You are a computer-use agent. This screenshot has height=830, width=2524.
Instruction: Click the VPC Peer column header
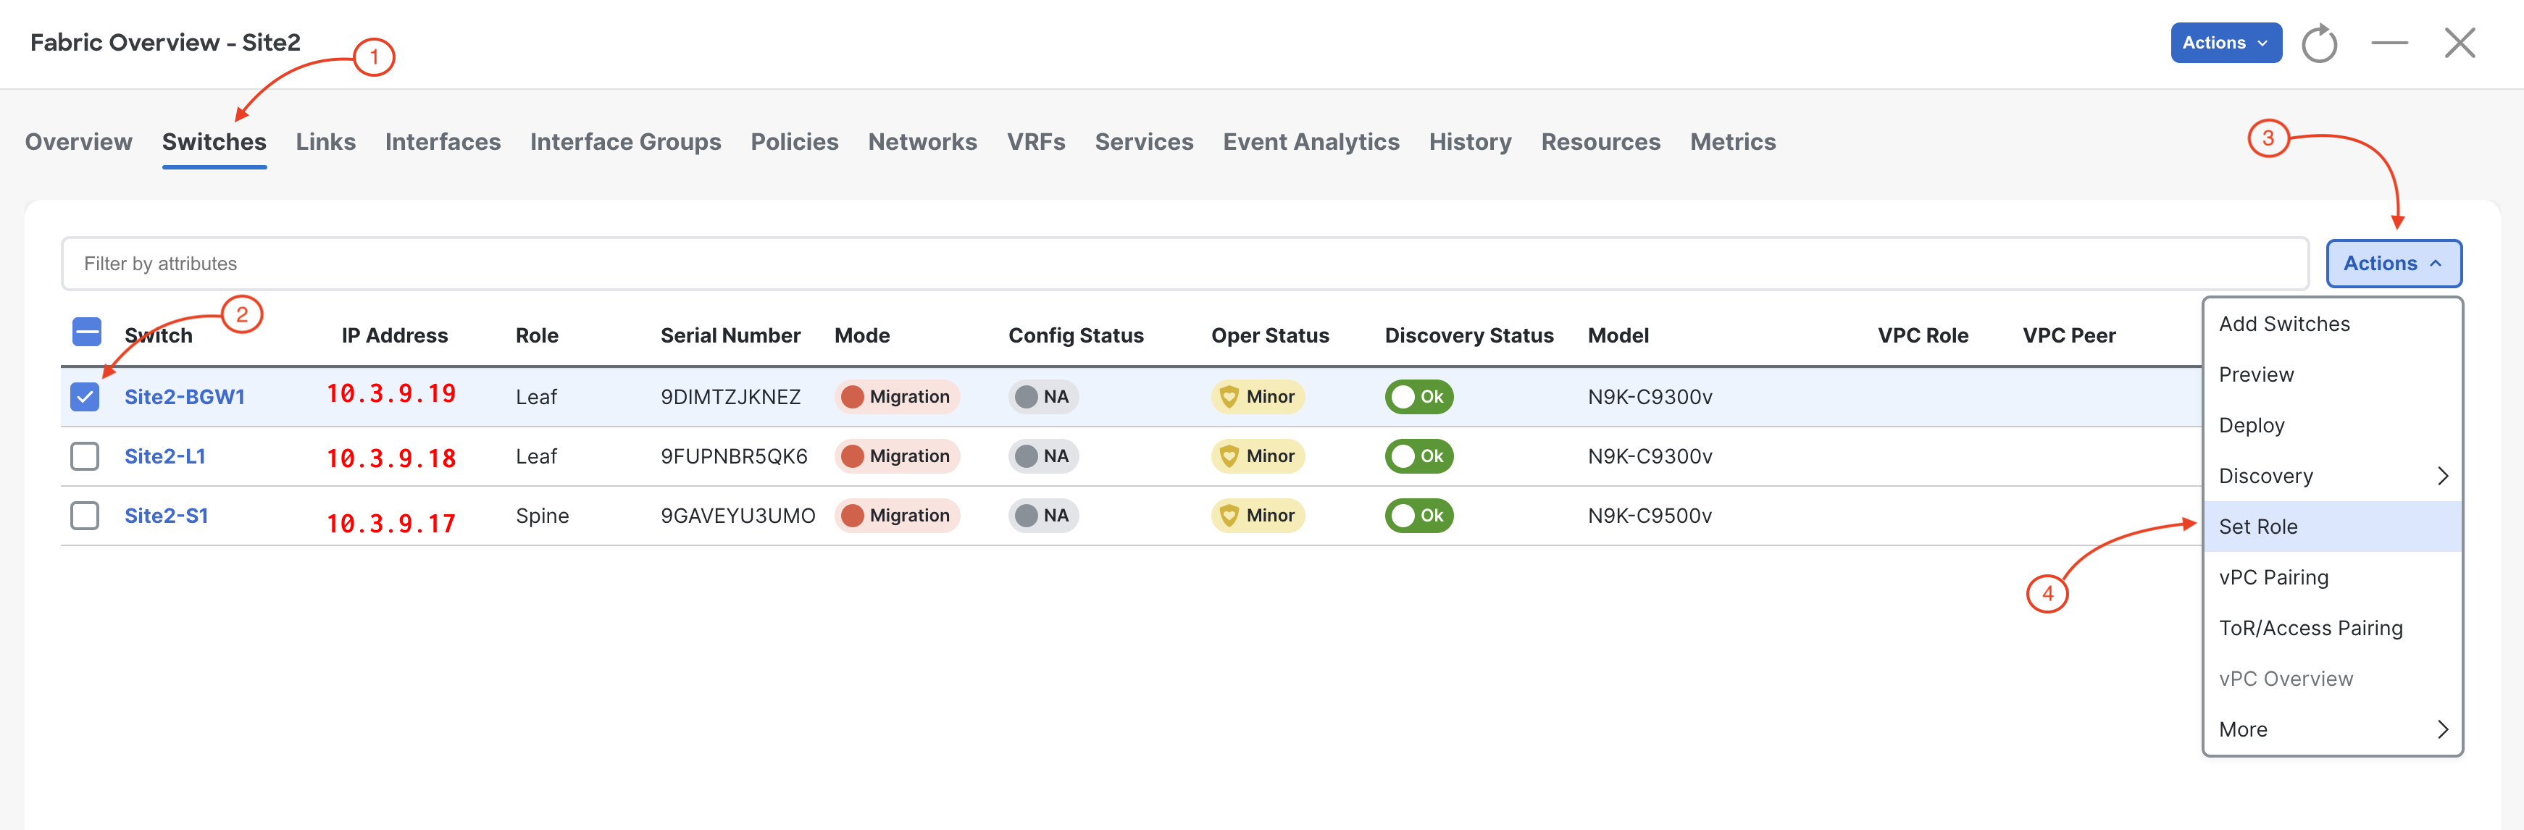tap(2068, 336)
